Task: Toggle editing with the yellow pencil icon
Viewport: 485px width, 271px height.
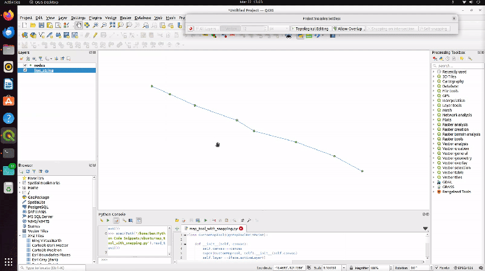Action: pos(95,35)
